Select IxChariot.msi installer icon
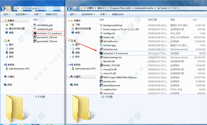207x125 pixels. (x=101, y=49)
